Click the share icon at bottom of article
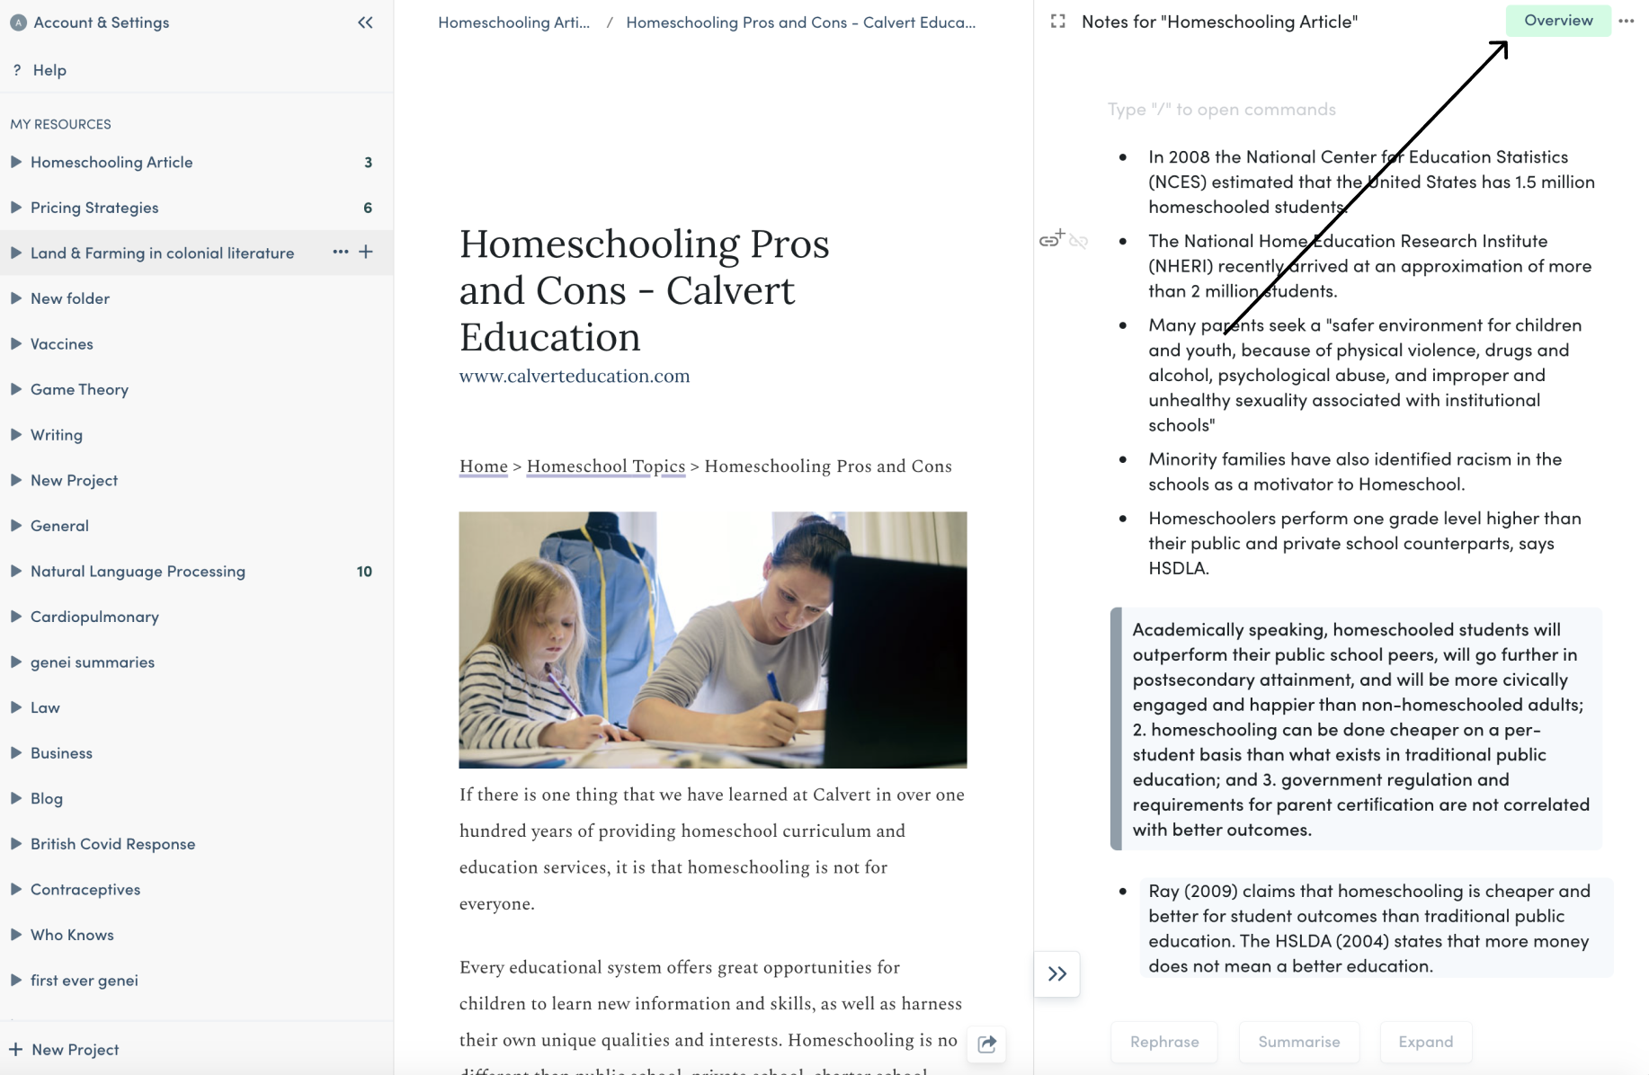This screenshot has width=1649, height=1075. tap(986, 1044)
